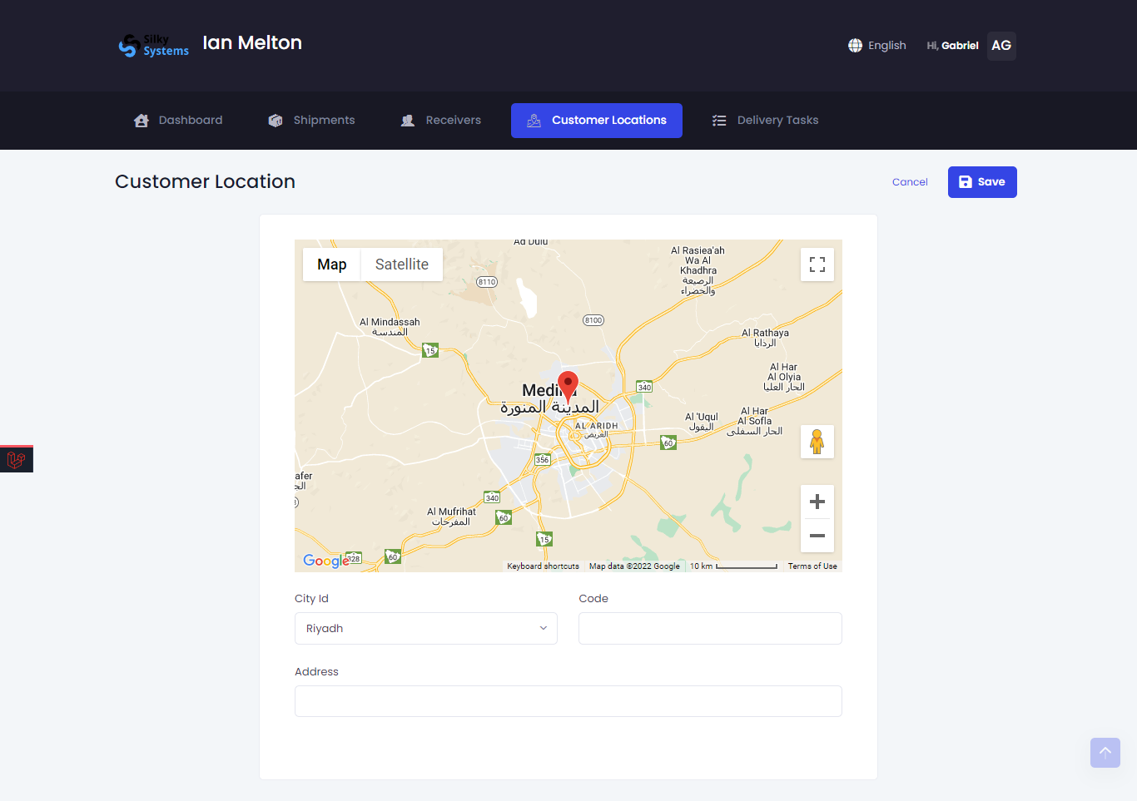The image size is (1137, 801).
Task: Activate Pegman for Street View on map
Action: tap(817, 442)
